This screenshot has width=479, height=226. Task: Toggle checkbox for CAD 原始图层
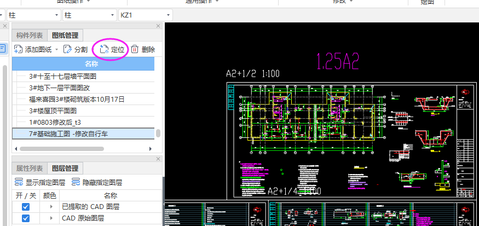(x=26, y=218)
